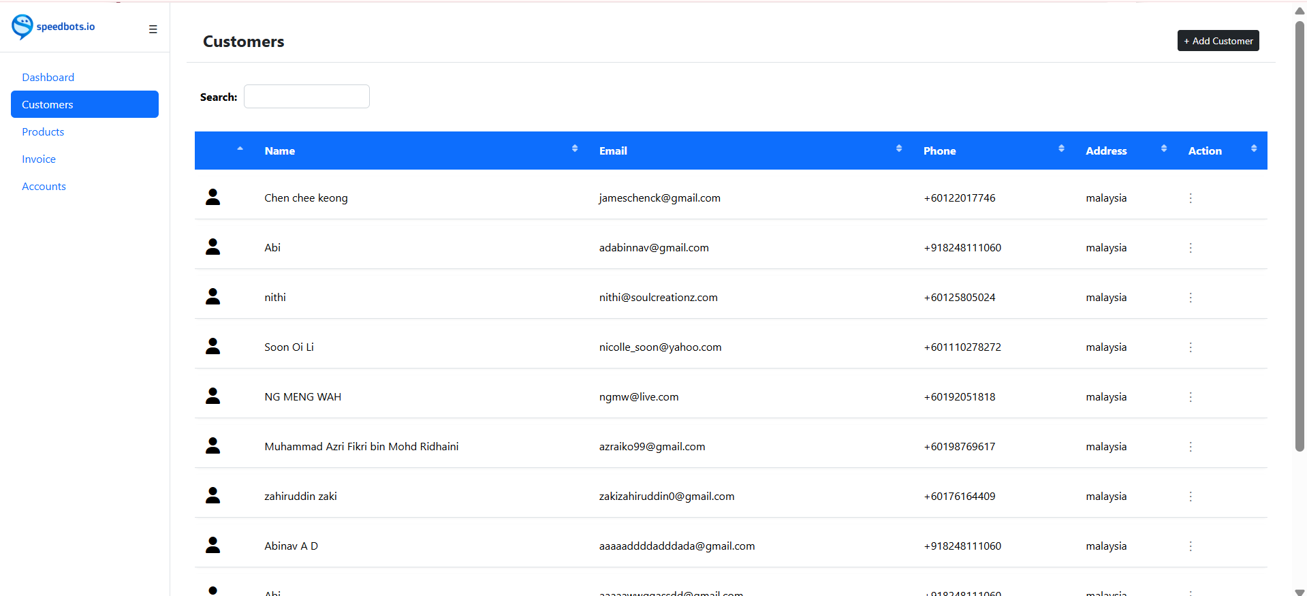Click phone number +601110278272
The image size is (1307, 596).
point(962,347)
